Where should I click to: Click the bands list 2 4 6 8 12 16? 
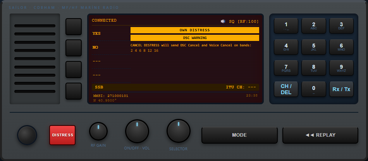point(144,51)
